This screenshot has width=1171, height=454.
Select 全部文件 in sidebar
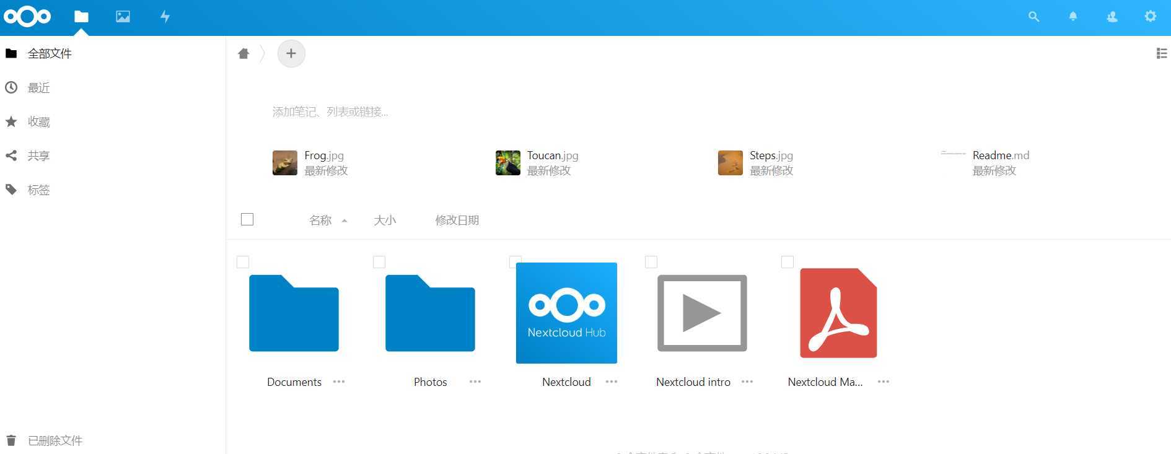(x=112, y=53)
